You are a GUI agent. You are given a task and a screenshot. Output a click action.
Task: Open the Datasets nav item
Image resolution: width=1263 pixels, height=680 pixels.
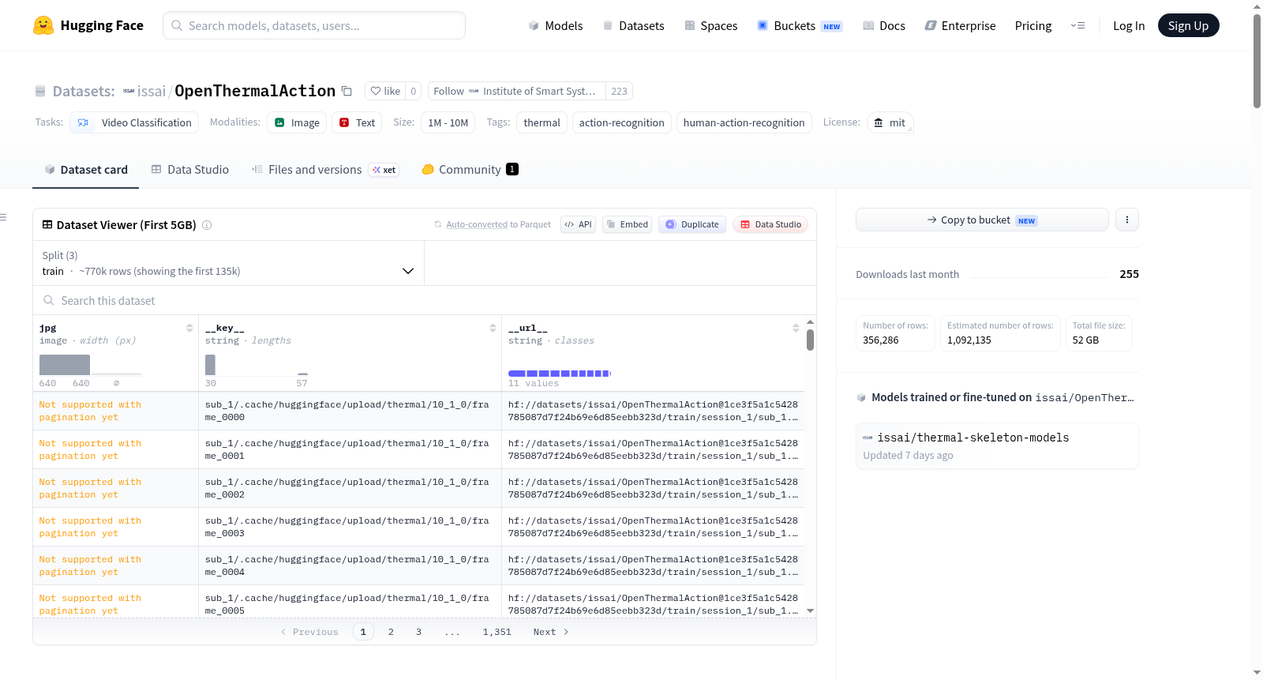point(633,25)
